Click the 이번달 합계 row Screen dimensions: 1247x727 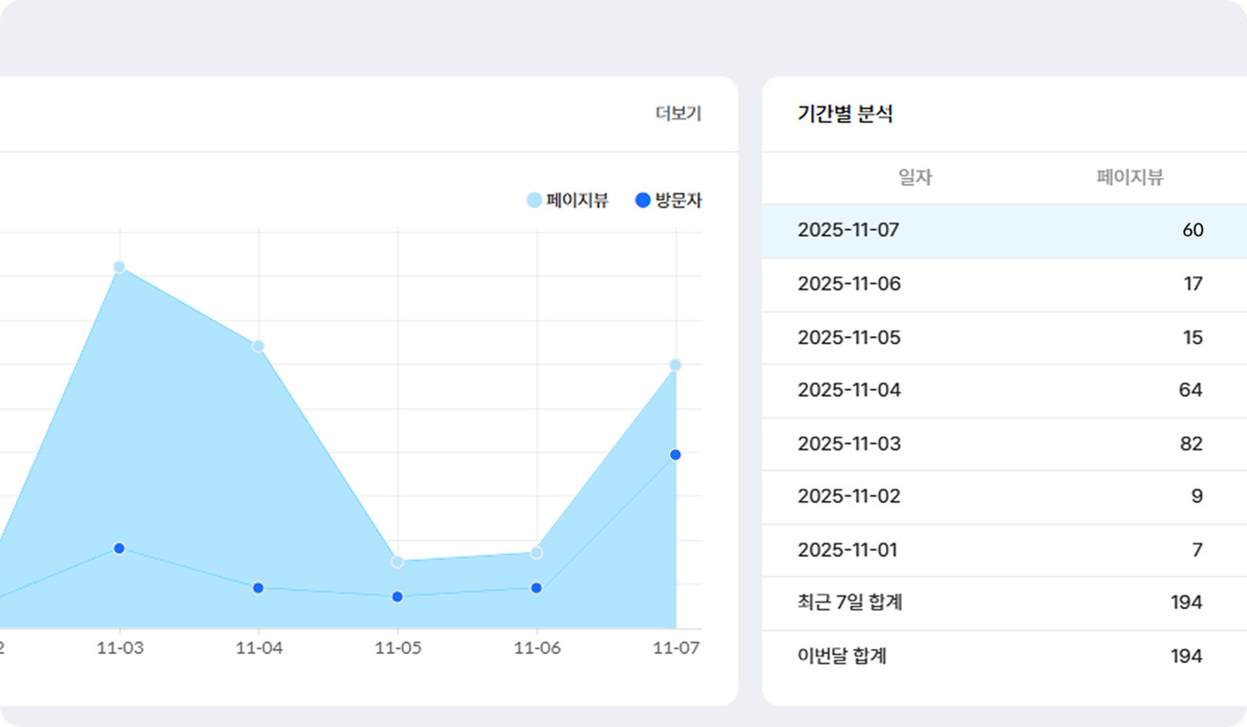click(x=1003, y=657)
